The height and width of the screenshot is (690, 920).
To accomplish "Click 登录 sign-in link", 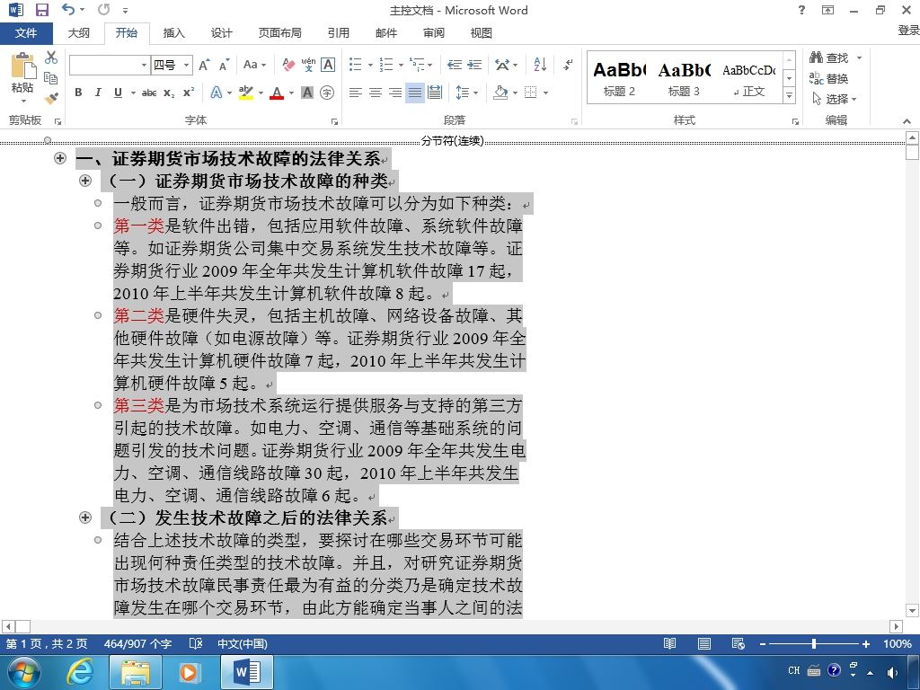I will click(908, 31).
